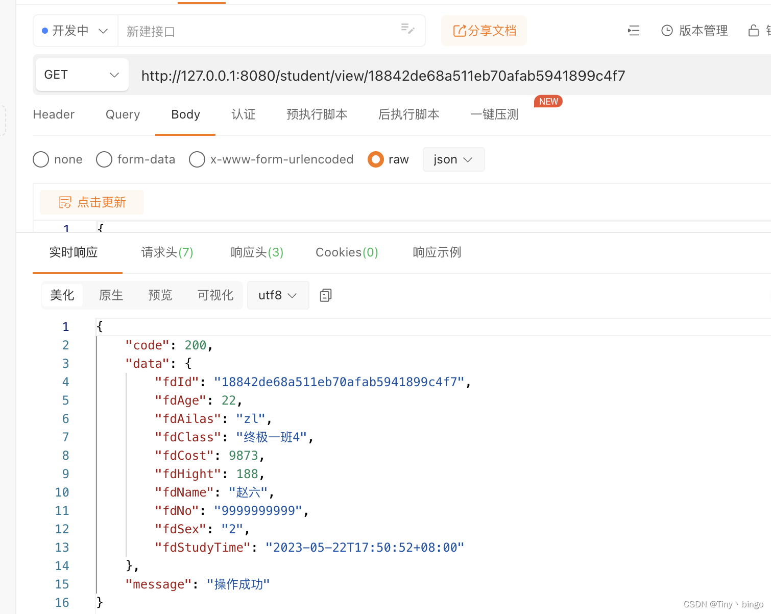771x614 pixels.
Task: Click the outdent list icon near version management
Action: (634, 31)
